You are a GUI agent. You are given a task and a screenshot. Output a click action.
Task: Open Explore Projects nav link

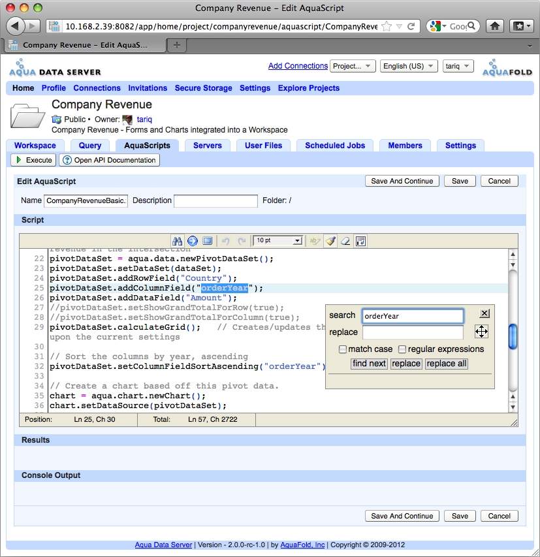[308, 88]
